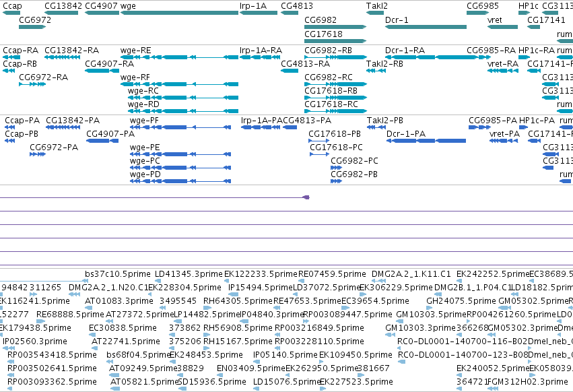Select the CG4813 gene label
This screenshot has width=573, height=392.
297,6
